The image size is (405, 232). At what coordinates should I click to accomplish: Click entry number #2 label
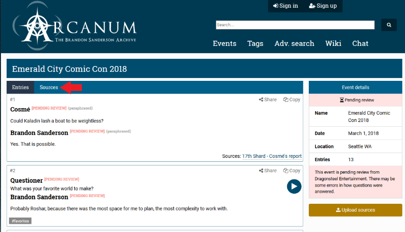pyautogui.click(x=12, y=171)
